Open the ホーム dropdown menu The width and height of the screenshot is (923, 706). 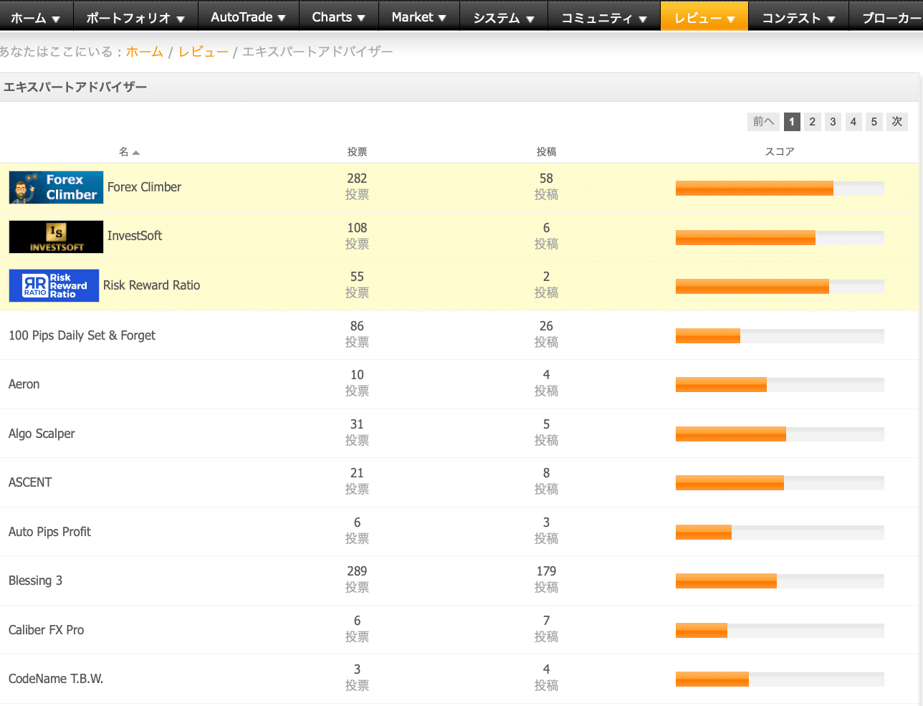coord(35,18)
